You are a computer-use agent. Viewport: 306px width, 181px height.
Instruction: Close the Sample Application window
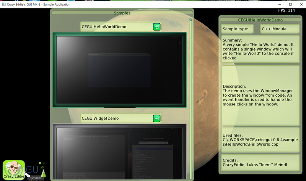point(300,4)
